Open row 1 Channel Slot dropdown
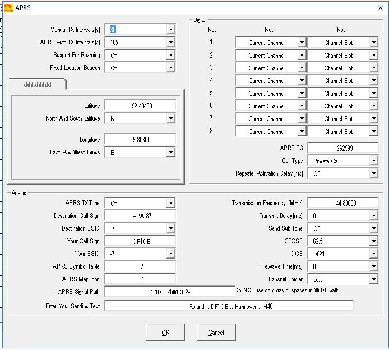Image resolution: width=389 pixels, height=350 pixels. pos(374,42)
